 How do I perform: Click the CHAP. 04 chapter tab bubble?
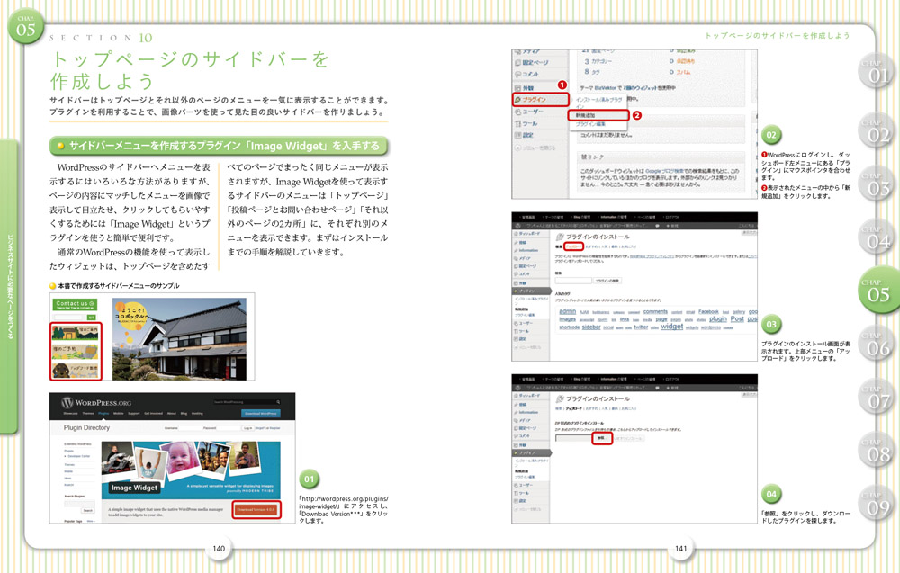pos(878,238)
